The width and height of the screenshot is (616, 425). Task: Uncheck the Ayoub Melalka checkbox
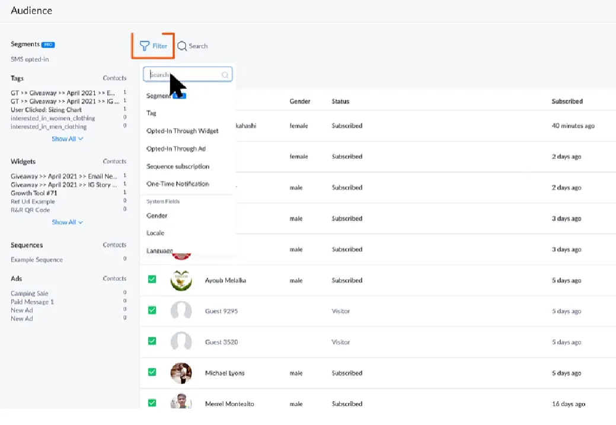coord(152,279)
